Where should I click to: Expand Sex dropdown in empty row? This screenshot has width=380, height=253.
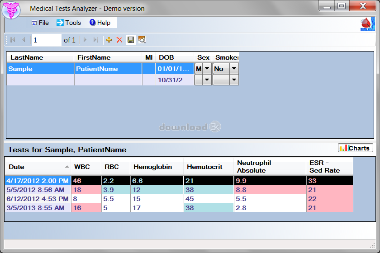click(x=207, y=80)
